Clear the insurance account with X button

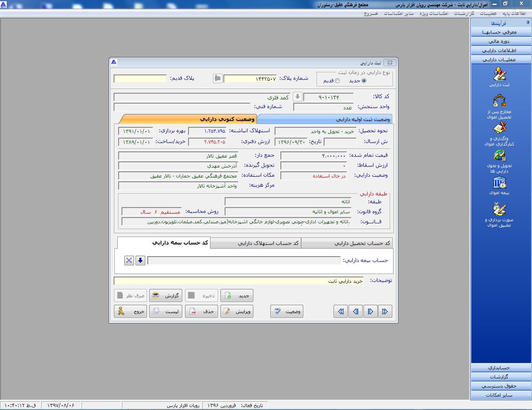point(129,260)
